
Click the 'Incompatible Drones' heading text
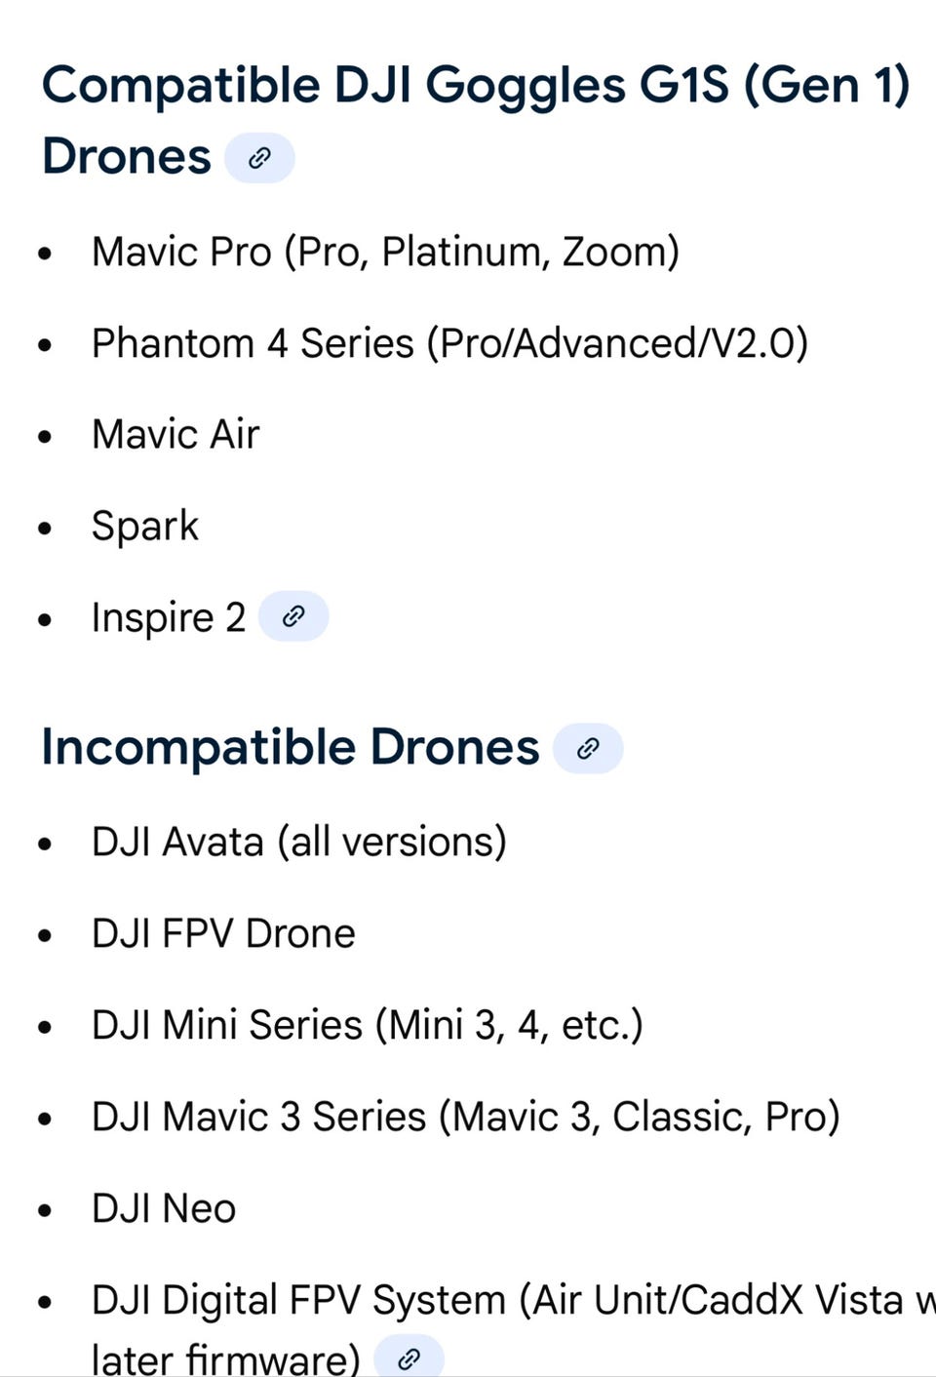pyautogui.click(x=290, y=748)
